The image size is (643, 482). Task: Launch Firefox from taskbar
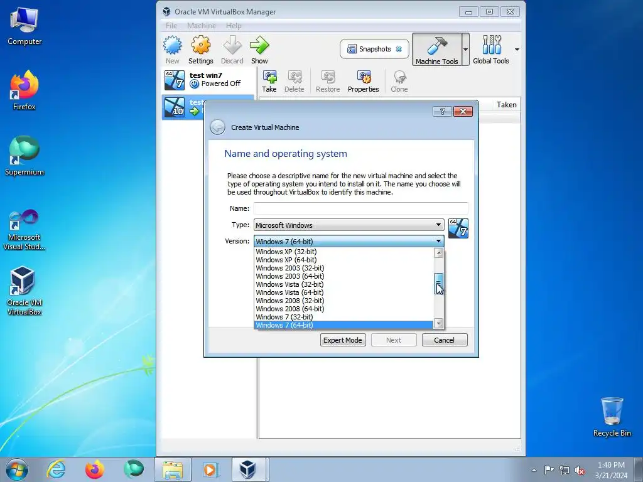[94, 469]
